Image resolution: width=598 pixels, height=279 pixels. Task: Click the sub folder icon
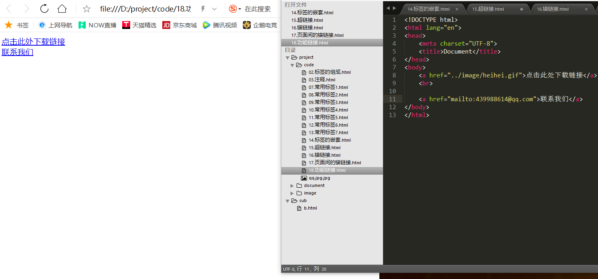point(294,201)
